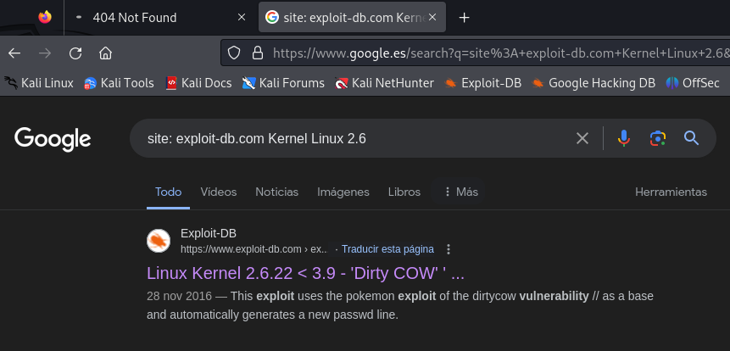Switch to the Imágenes results tab

[343, 192]
